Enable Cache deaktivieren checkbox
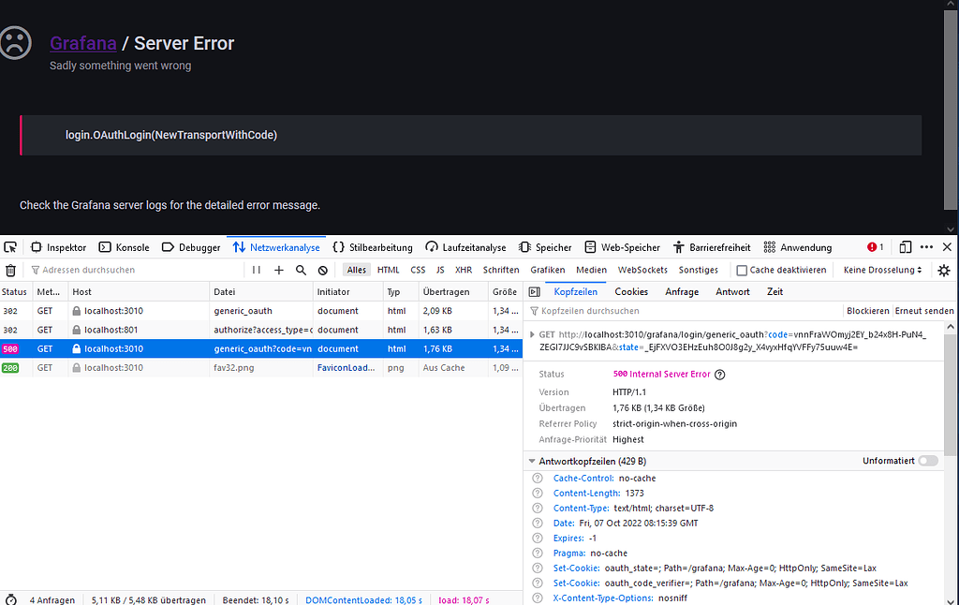The height and width of the screenshot is (605, 959). 742,270
